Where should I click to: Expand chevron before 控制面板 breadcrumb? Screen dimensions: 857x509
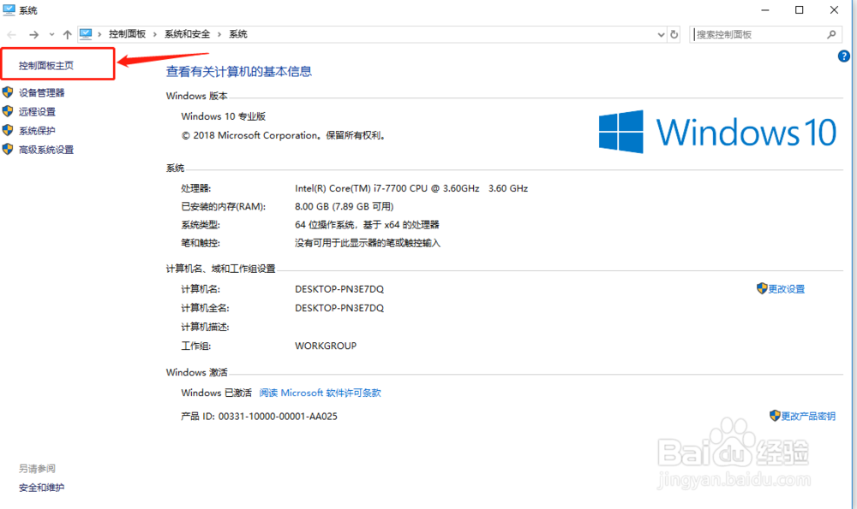pyautogui.click(x=99, y=34)
